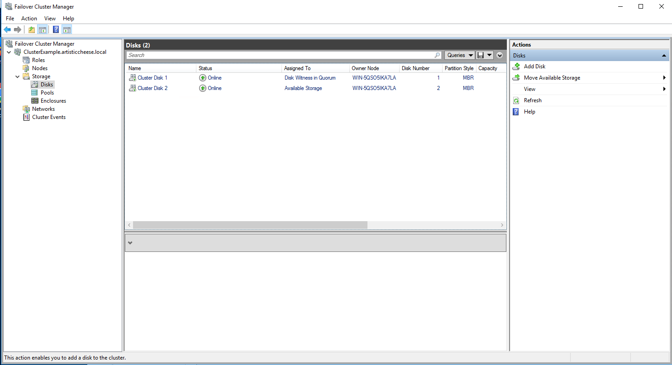The image size is (672, 365).
Task: Click the Failover Cluster Manager title bar icon
Action: [x=9, y=7]
